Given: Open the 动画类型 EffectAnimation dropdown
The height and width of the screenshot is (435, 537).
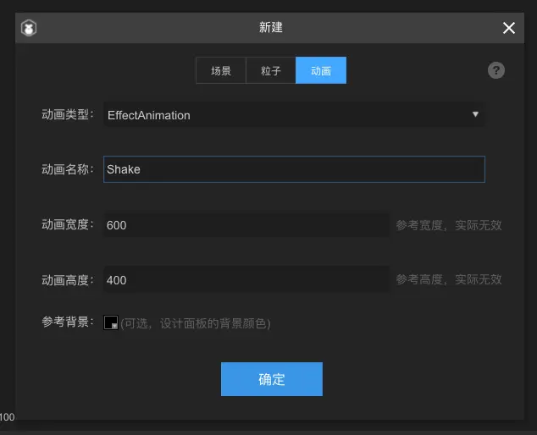Looking at the screenshot, I should pos(294,114).
